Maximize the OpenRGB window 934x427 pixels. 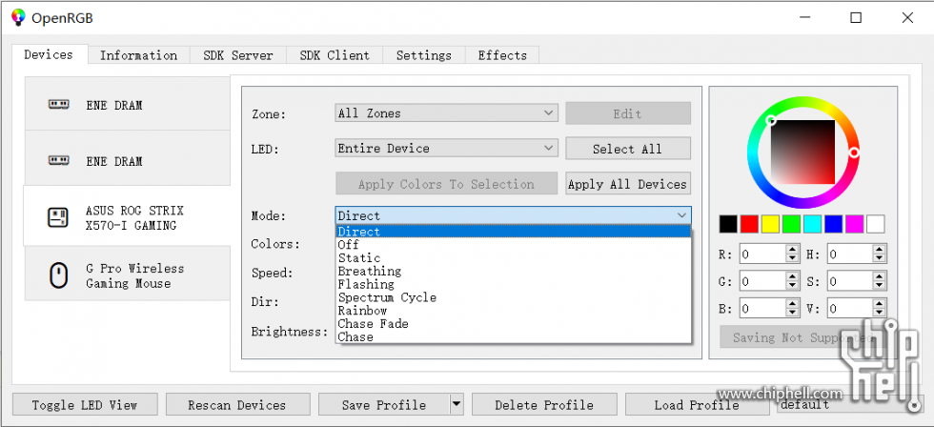click(x=856, y=18)
